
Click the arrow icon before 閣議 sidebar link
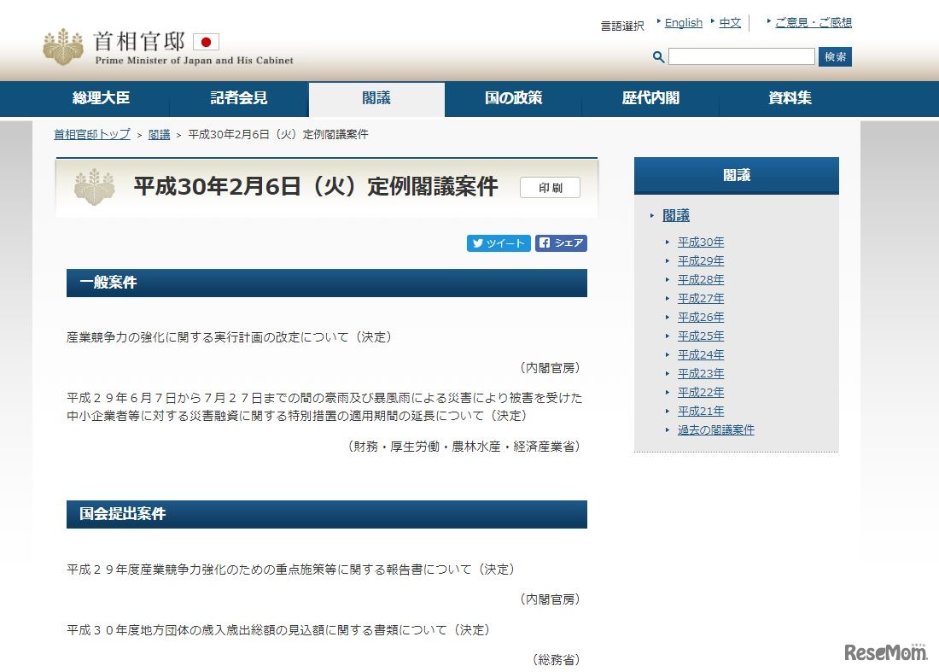[x=652, y=215]
